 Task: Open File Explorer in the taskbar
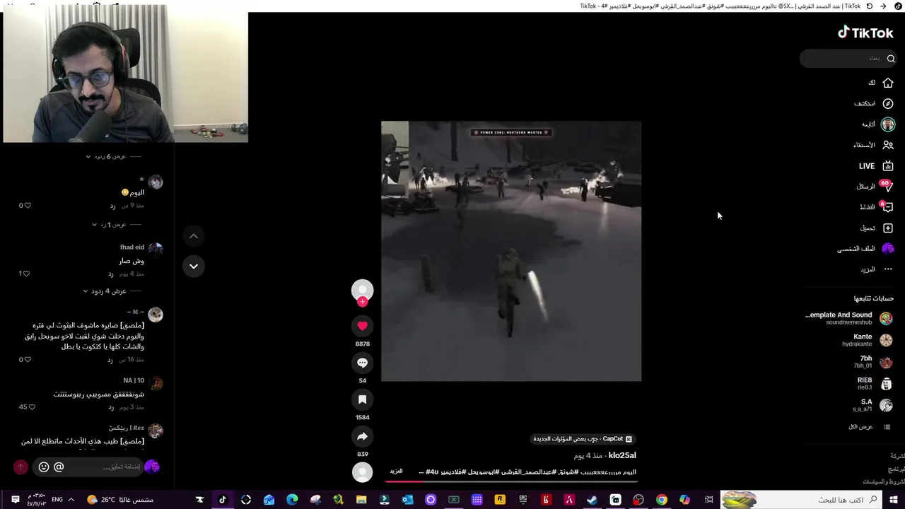(x=361, y=500)
